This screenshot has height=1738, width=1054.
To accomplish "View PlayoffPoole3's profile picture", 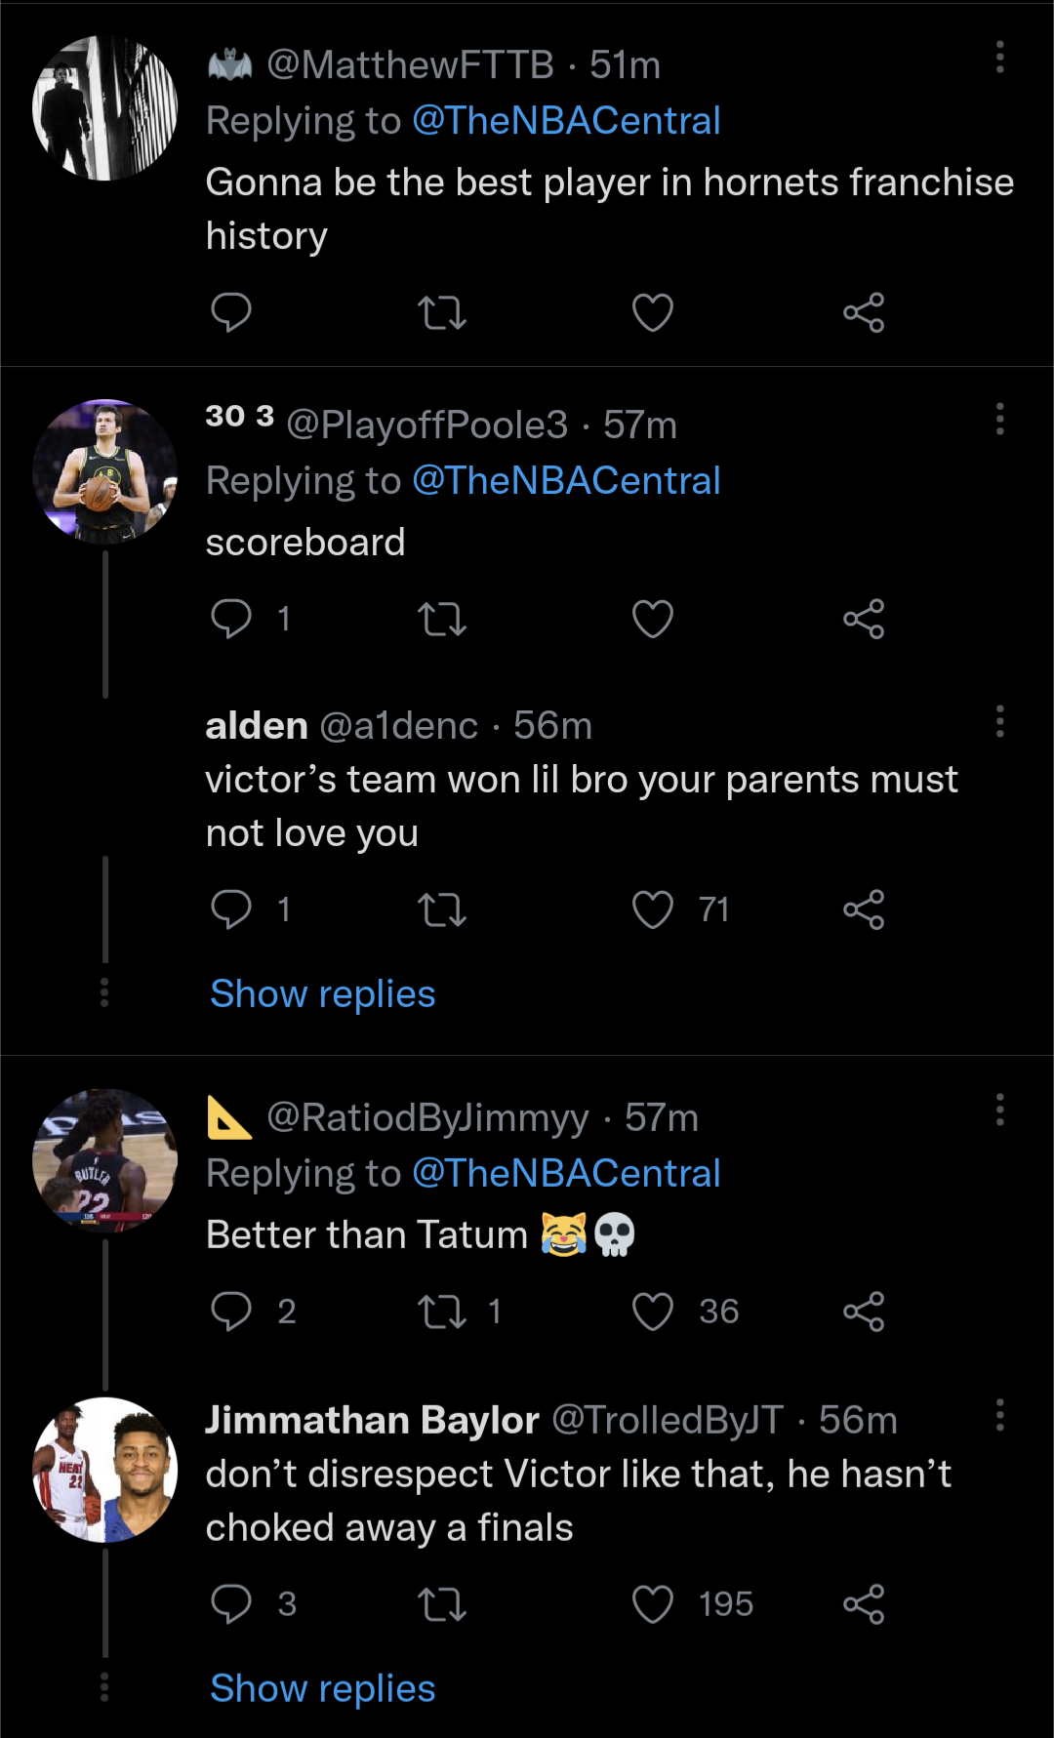I will 104,471.
